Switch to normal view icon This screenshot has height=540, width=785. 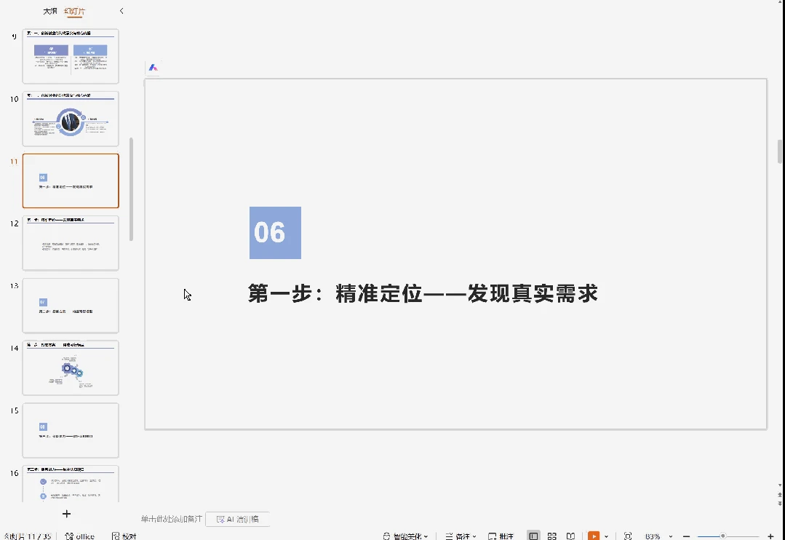pyautogui.click(x=534, y=536)
